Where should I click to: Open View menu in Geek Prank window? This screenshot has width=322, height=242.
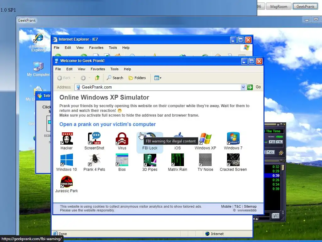click(81, 69)
